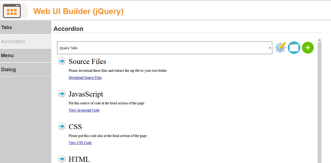The image size is (331, 163).
Task: Click the arrow icon beside Source Files
Action: [62, 61]
